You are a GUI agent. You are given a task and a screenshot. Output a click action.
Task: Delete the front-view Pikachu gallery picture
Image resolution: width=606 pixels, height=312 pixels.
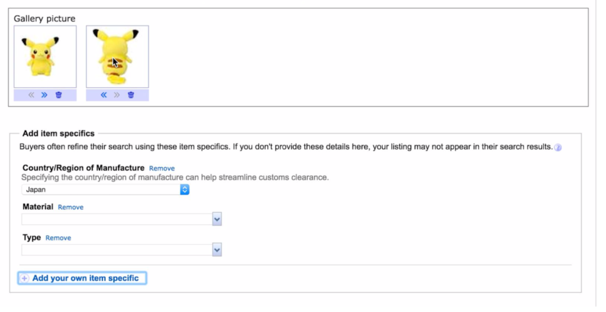pyautogui.click(x=59, y=95)
